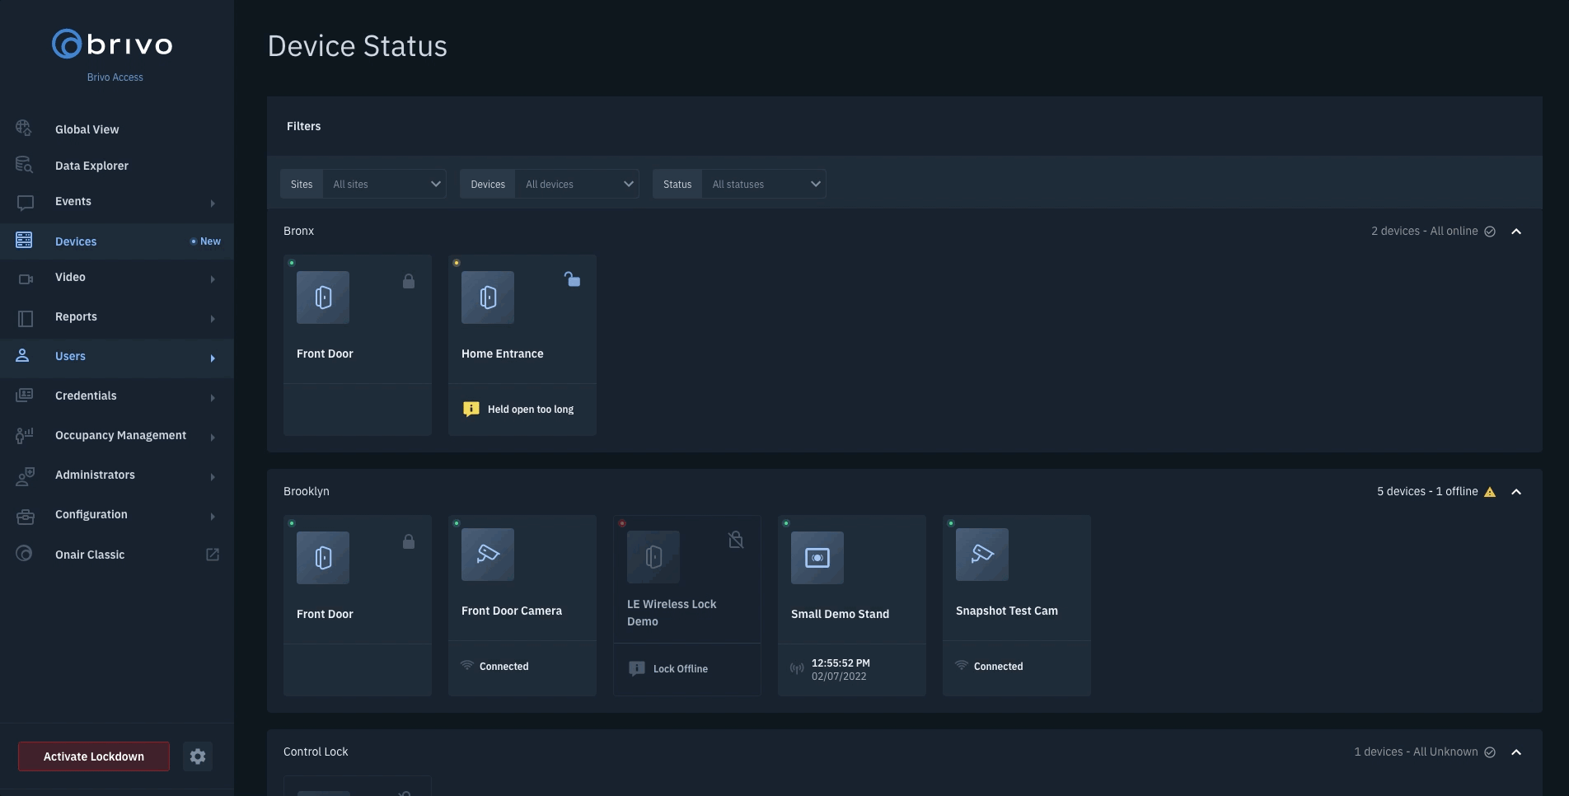Click Home Entrance unlocked padlock icon
The height and width of the screenshot is (796, 1569).
pos(572,279)
